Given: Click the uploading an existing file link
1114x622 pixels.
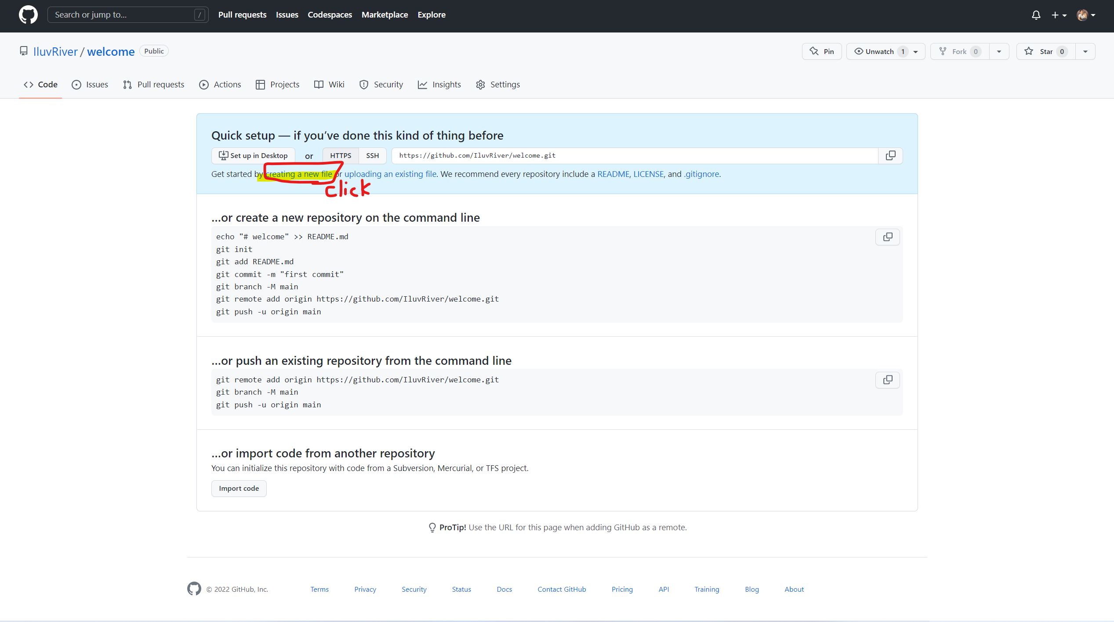Looking at the screenshot, I should 390,174.
